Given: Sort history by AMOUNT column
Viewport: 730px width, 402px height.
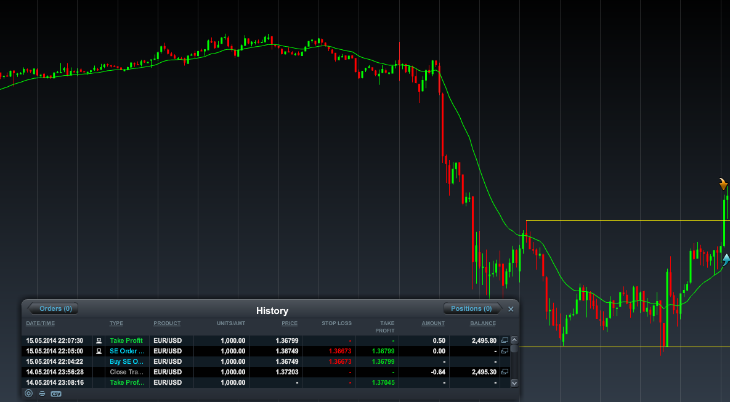Looking at the screenshot, I should pos(433,323).
